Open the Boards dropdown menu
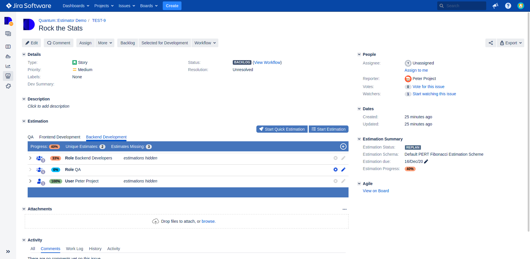 click(149, 6)
